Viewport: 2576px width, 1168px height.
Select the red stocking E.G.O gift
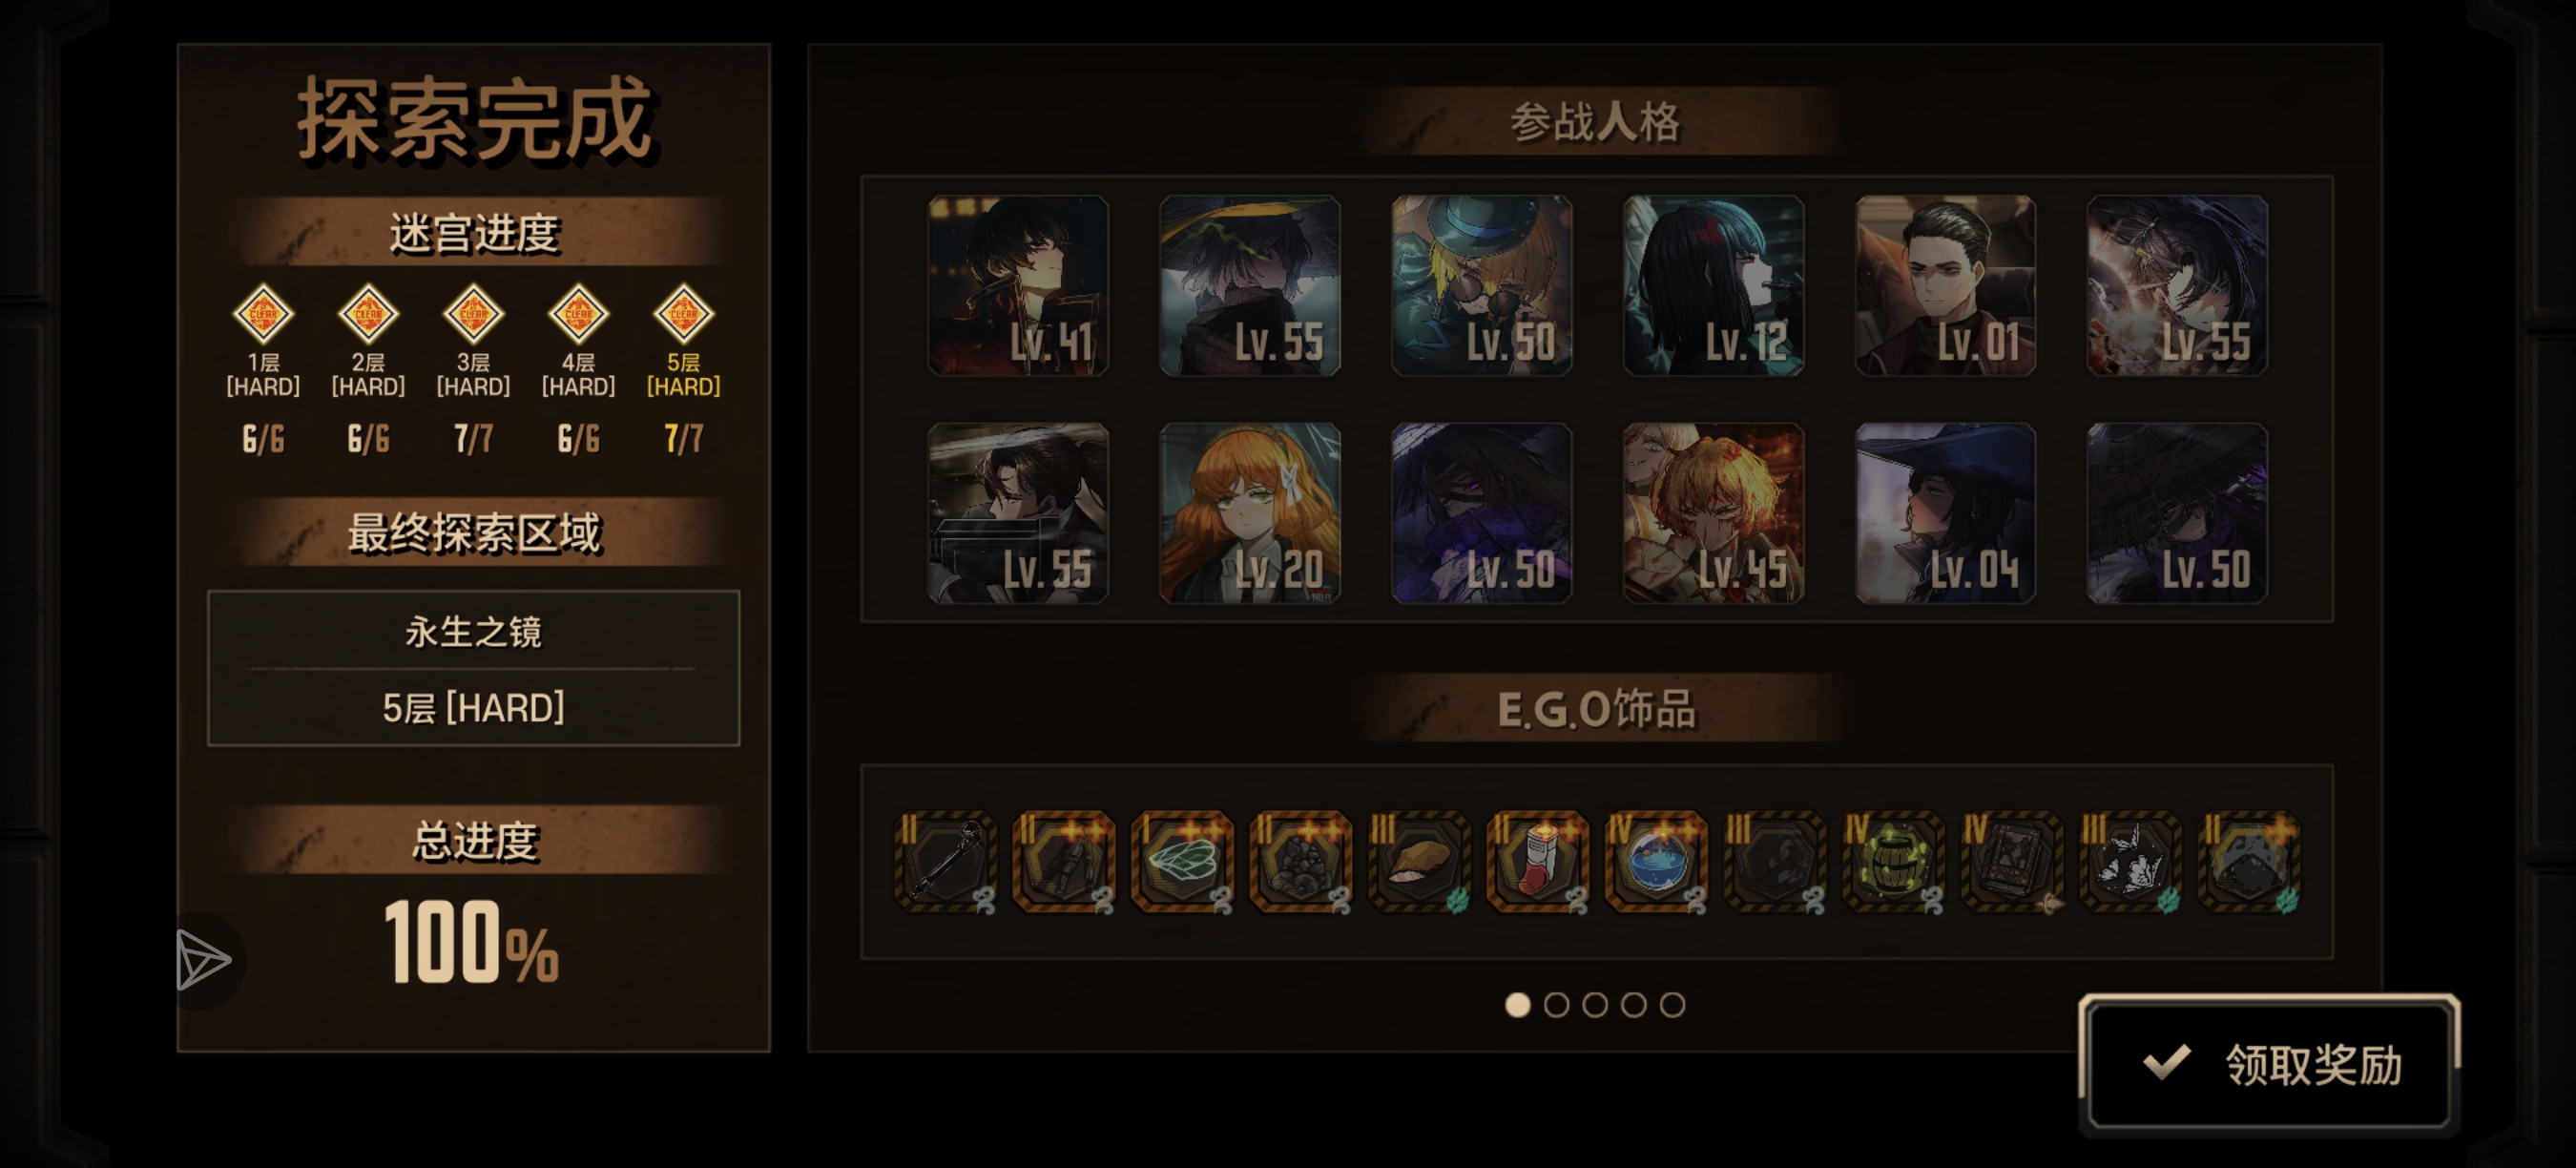[1537, 861]
